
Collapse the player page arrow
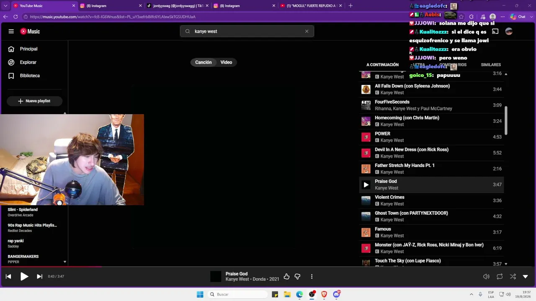pyautogui.click(x=526, y=276)
